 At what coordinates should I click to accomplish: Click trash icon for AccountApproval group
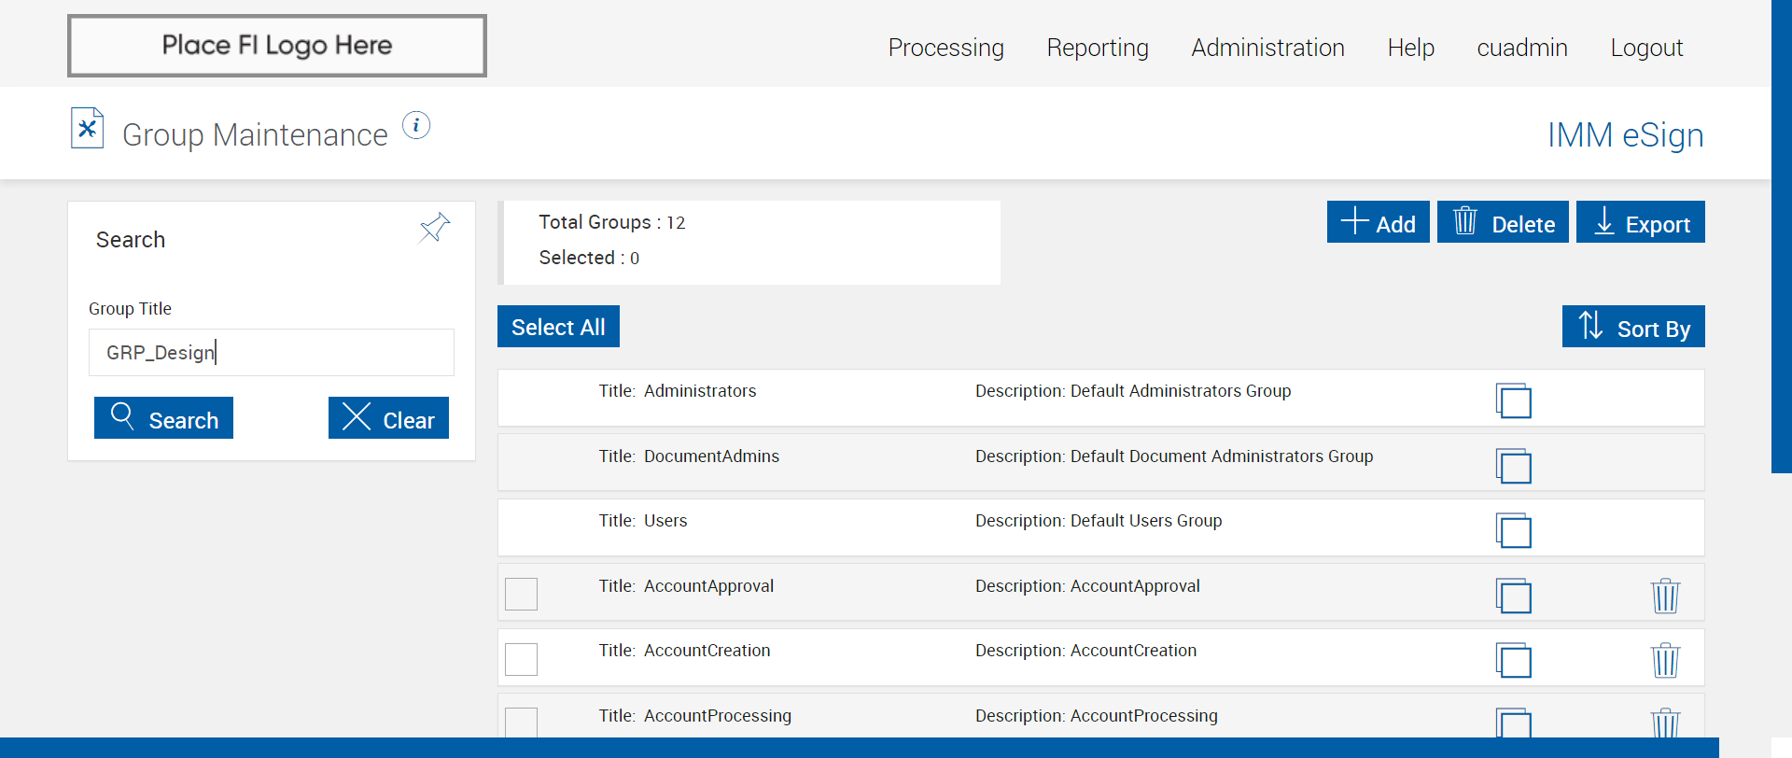(1665, 596)
